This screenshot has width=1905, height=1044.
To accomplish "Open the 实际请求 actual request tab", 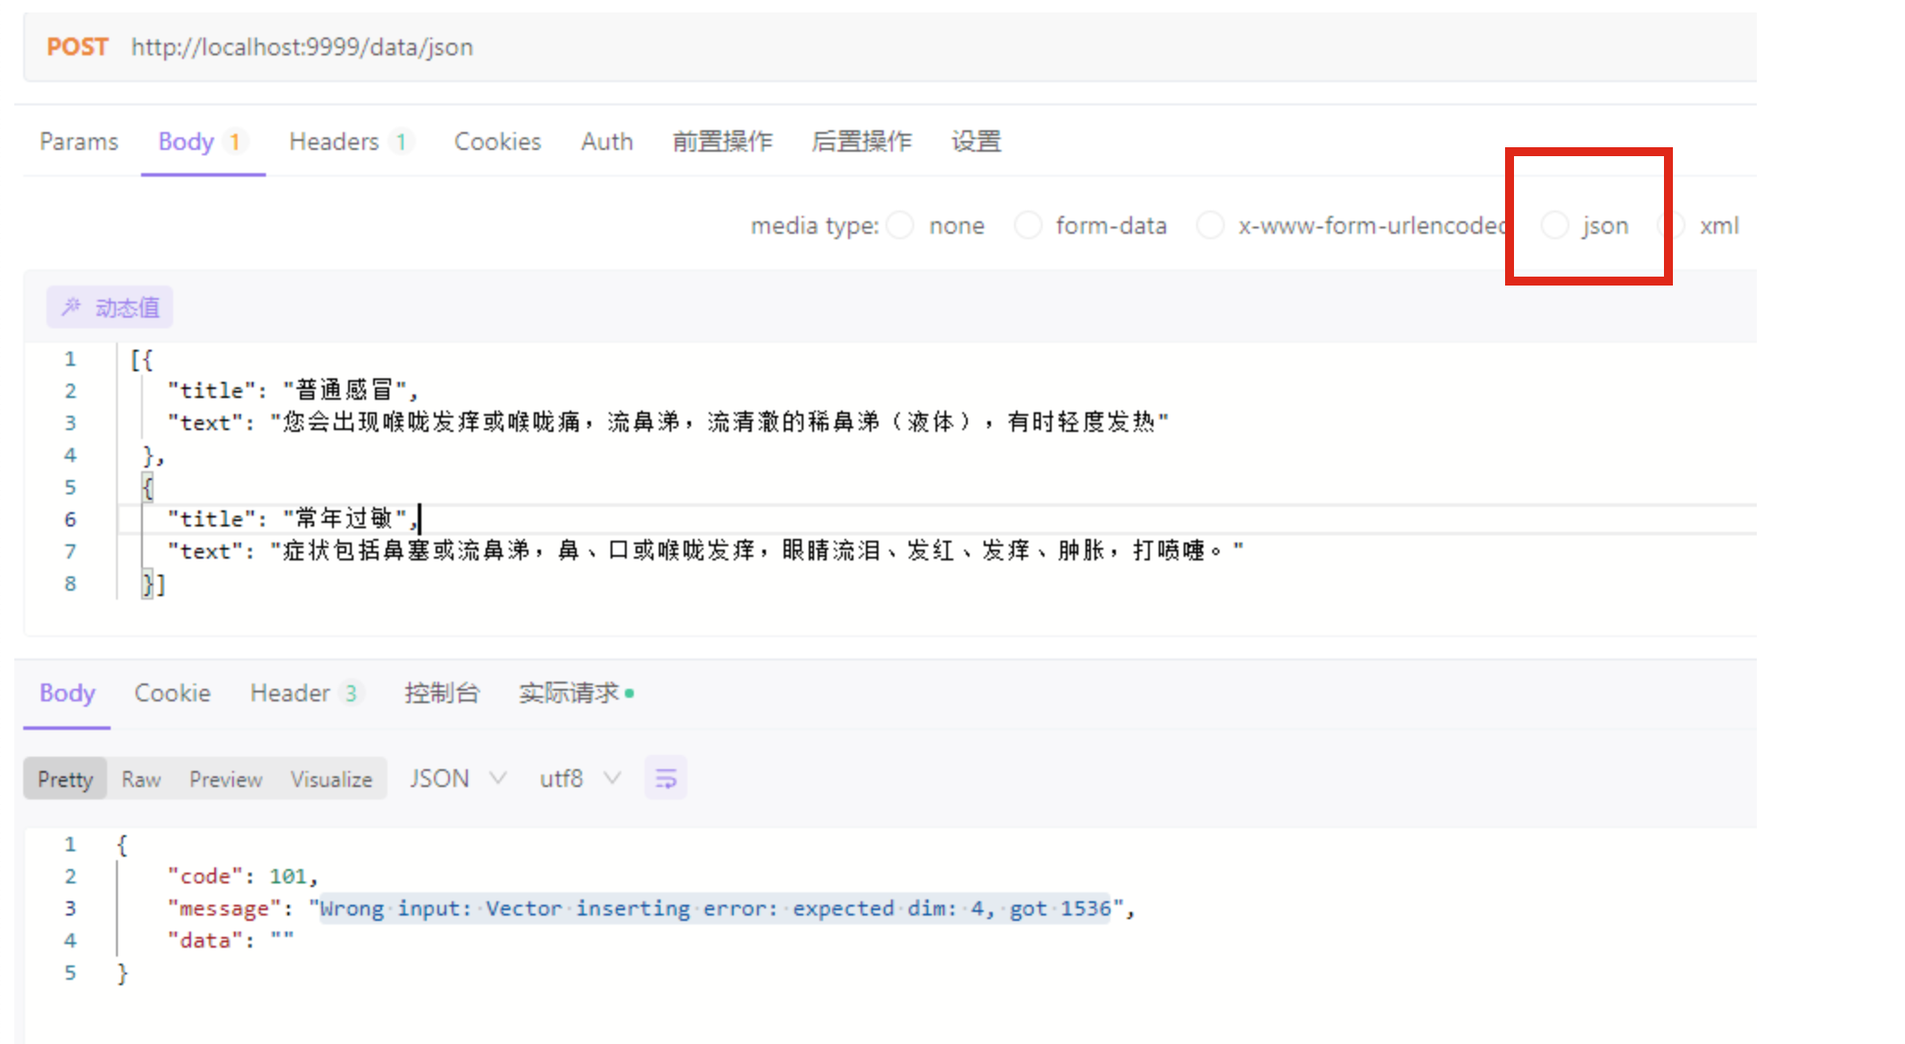I will (x=569, y=692).
